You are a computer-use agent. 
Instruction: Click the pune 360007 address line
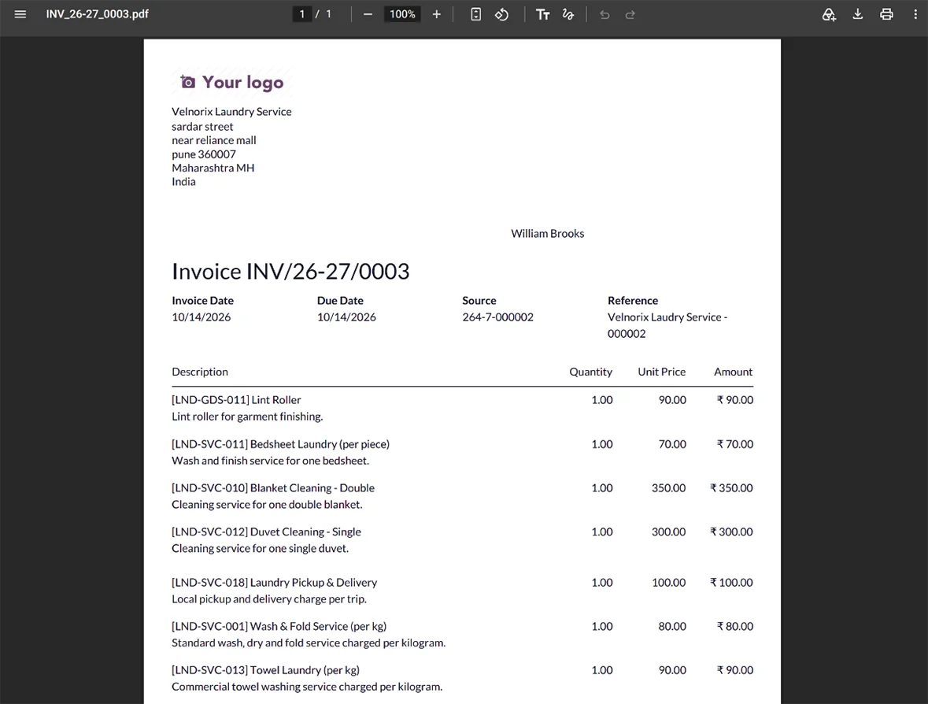(x=204, y=154)
